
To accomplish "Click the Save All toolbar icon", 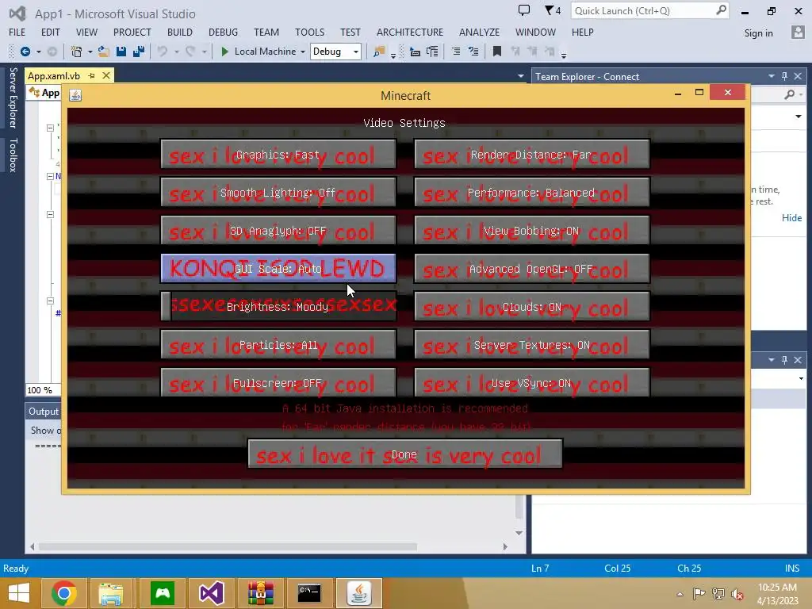I will coord(138,52).
